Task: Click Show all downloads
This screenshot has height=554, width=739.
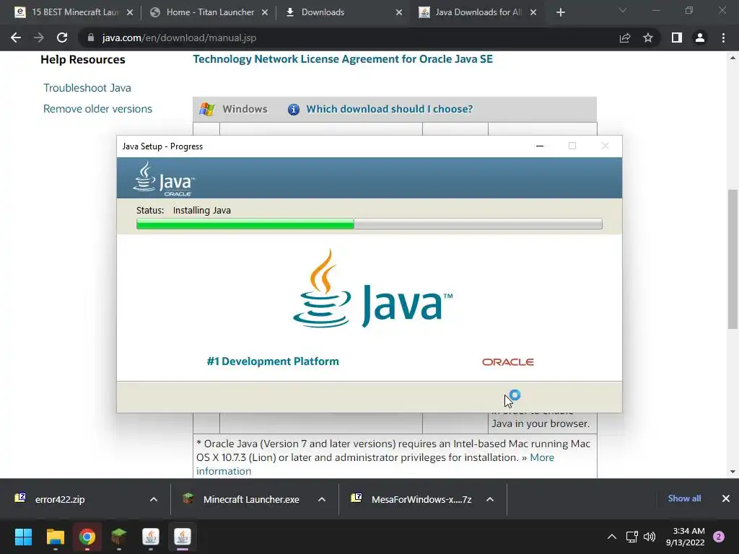Action: coord(684,498)
